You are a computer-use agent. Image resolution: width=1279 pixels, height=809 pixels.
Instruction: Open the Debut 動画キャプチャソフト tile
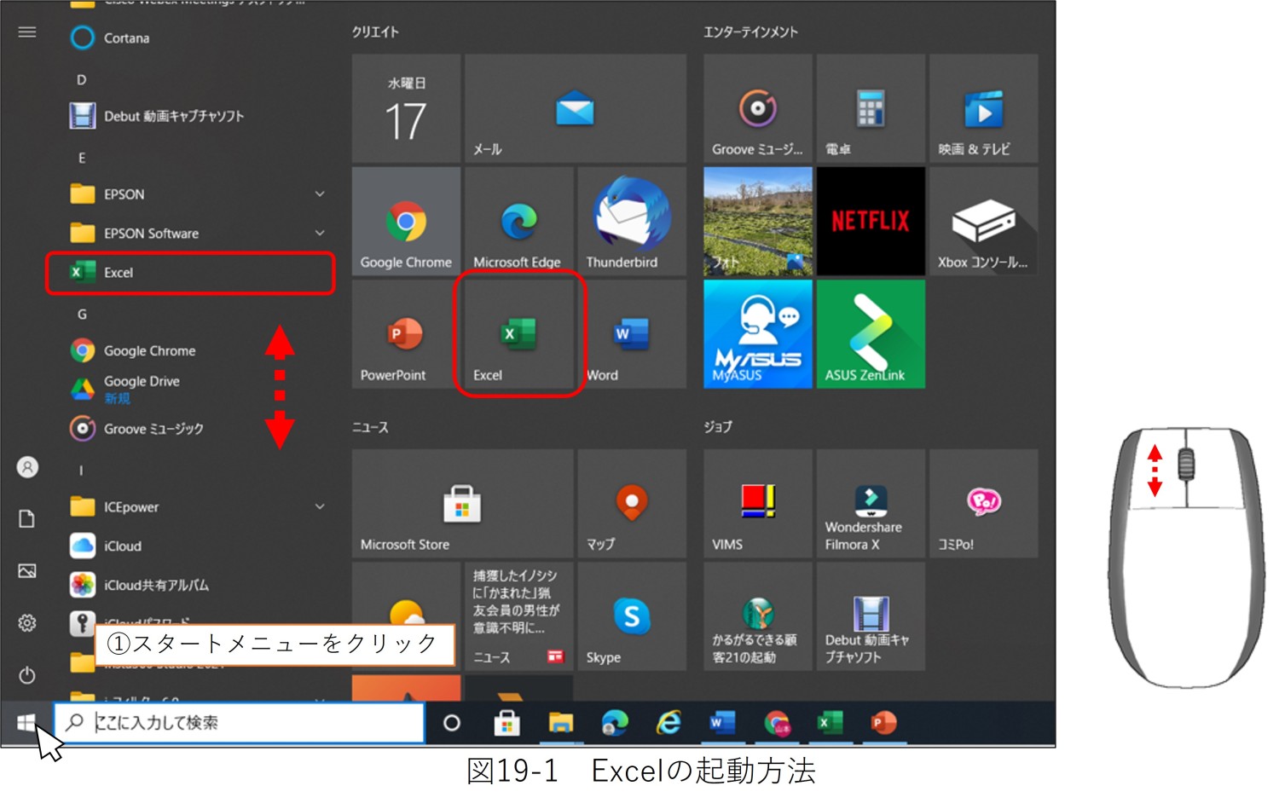871,616
